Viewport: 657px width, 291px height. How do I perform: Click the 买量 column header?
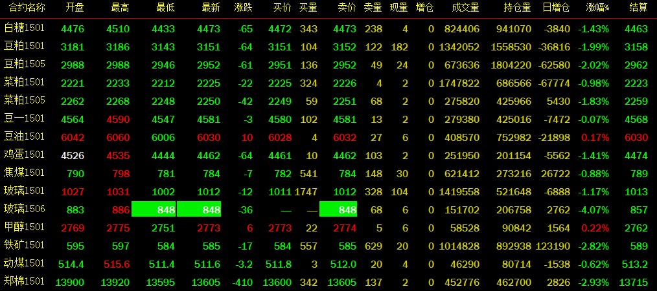coord(308,8)
